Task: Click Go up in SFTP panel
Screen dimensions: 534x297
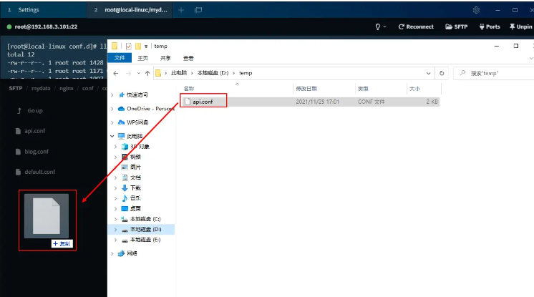Action: coord(35,111)
